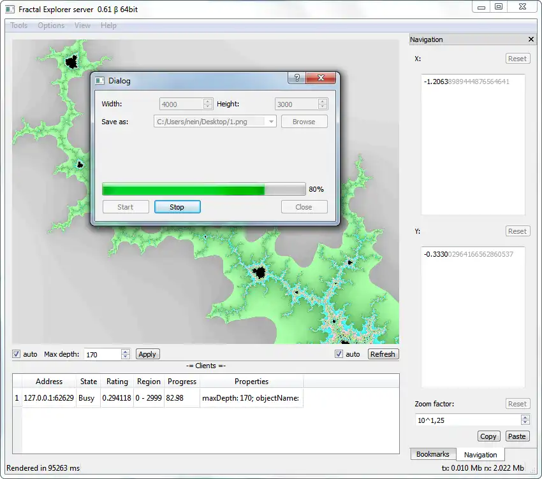Click Browse to choose save file

coord(304,122)
